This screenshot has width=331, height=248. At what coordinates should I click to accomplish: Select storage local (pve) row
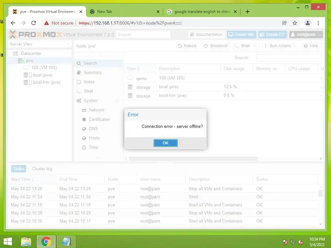[x=223, y=87]
